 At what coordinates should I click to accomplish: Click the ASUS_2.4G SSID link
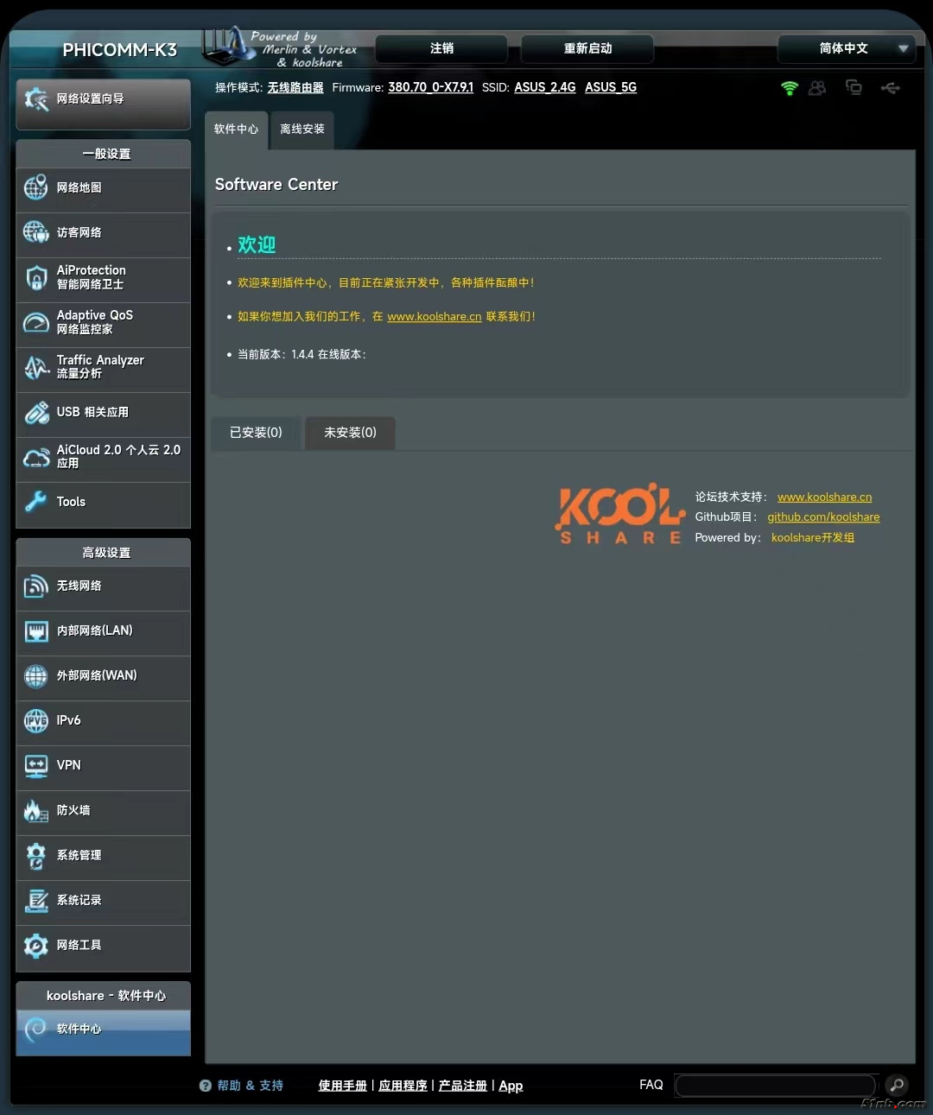point(544,87)
